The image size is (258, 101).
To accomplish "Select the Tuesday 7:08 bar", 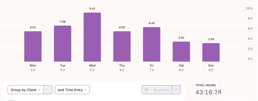I will pos(62,44).
